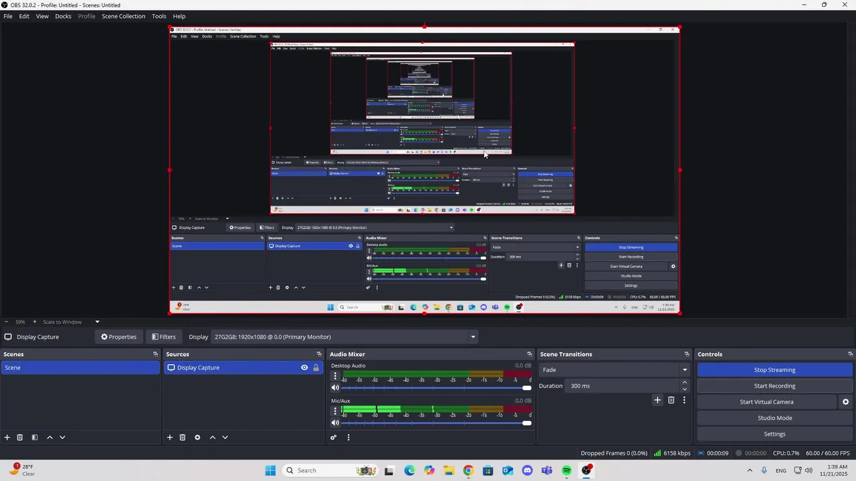Image resolution: width=856 pixels, height=481 pixels.
Task: Open Google Chrome from the taskbar
Action: click(x=468, y=470)
